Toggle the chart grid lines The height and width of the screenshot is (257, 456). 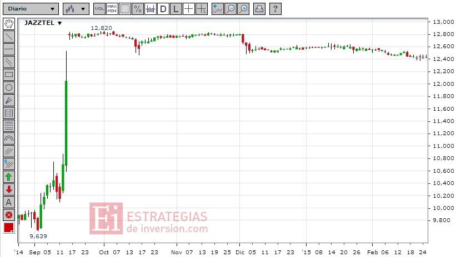point(125,9)
